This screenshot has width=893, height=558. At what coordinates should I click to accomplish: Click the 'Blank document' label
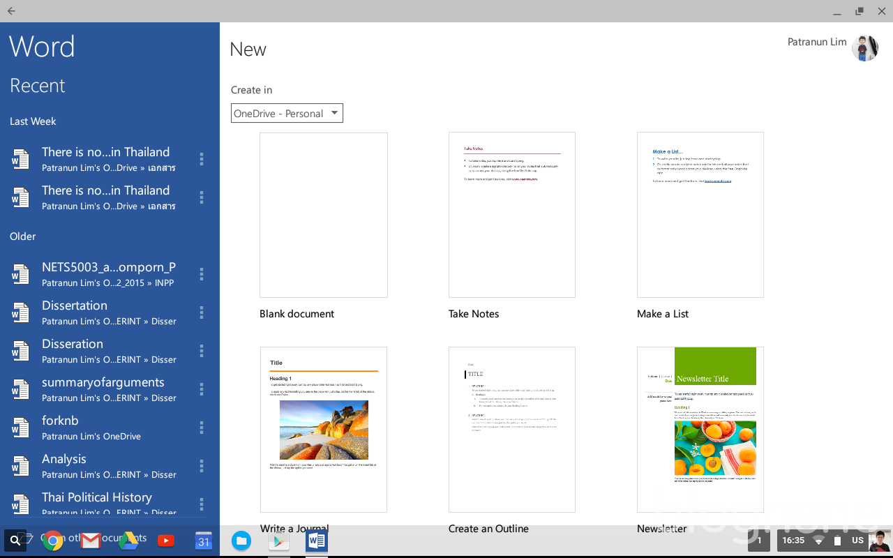[x=297, y=314]
